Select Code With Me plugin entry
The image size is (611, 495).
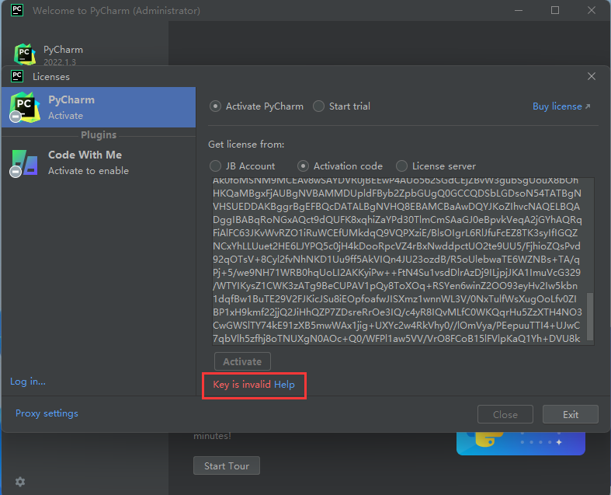99,162
